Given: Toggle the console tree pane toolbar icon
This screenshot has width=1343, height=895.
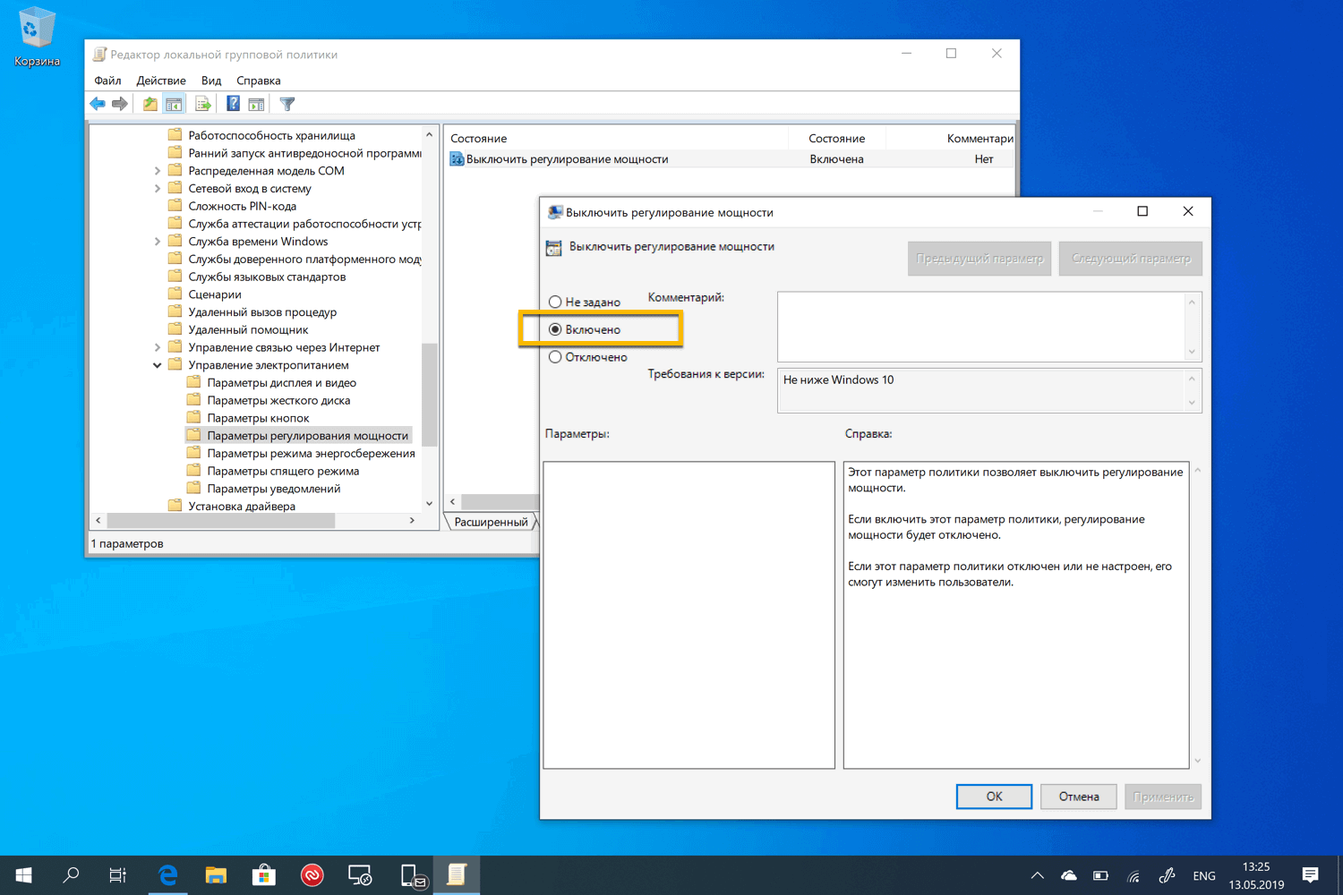Looking at the screenshot, I should 174,104.
